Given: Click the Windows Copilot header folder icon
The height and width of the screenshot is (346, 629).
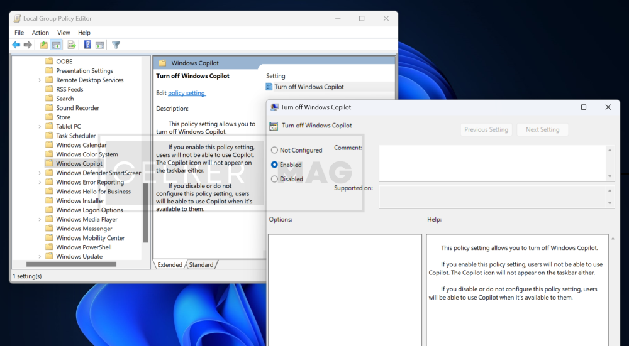Looking at the screenshot, I should (162, 63).
